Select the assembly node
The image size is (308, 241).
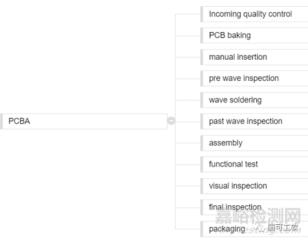pos(254,143)
